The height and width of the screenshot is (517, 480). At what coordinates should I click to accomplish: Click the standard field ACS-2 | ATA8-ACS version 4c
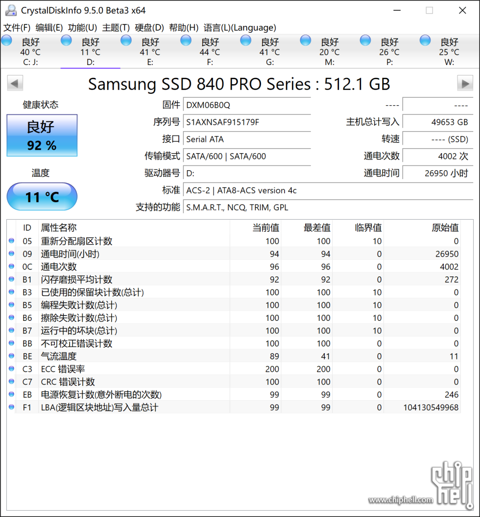point(328,191)
